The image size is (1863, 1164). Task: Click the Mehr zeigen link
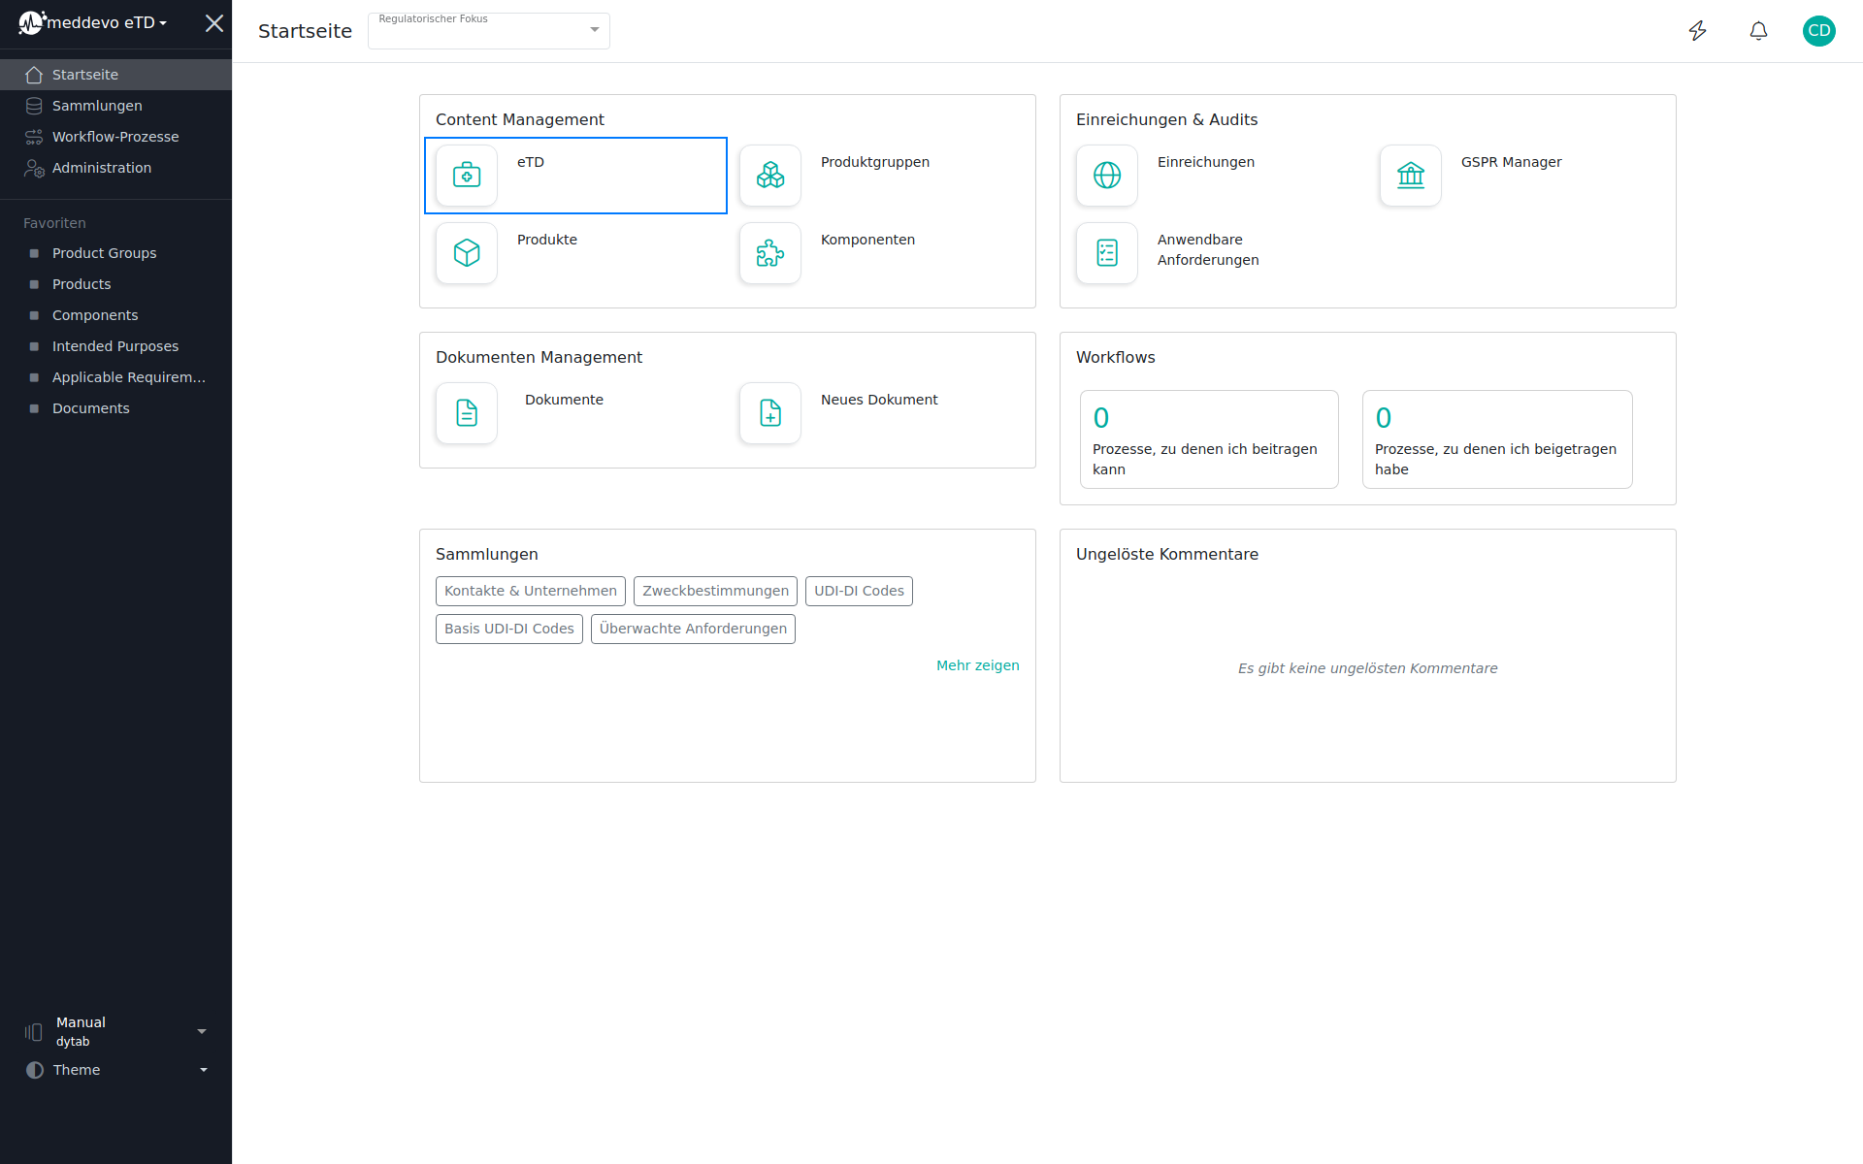point(977,665)
